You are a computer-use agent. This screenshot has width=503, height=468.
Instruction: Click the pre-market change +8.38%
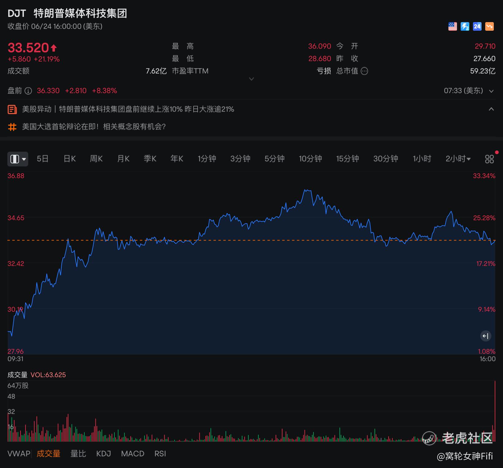click(105, 91)
